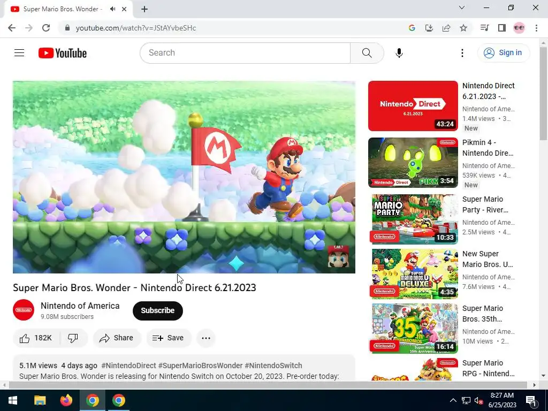This screenshot has width=548, height=411.
Task: Click the browser Forward arrow
Action: 29,28
